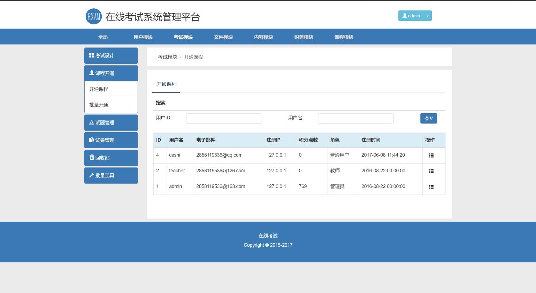The image size is (536, 293).
Task: Switch to 课程模块 in the navbar
Action: coord(344,37)
